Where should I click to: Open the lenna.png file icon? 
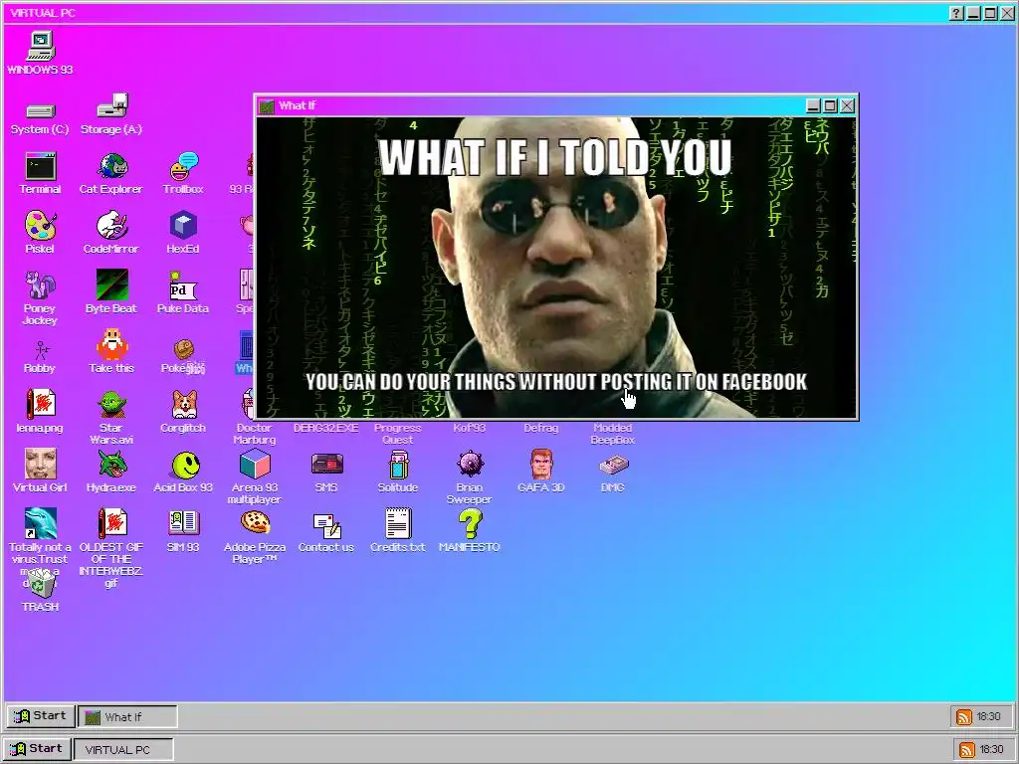[40, 404]
